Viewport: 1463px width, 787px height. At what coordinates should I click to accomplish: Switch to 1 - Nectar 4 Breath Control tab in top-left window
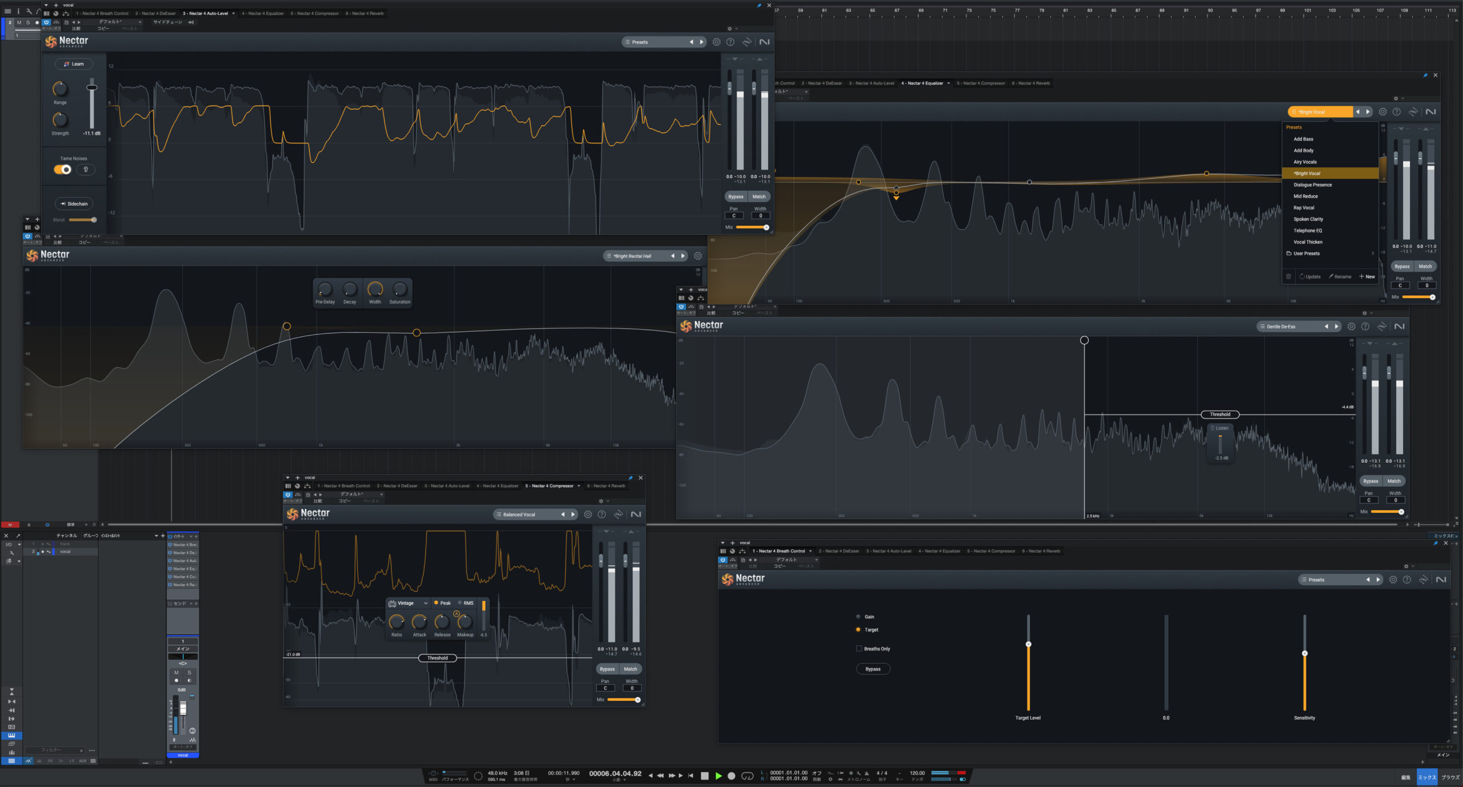tap(102, 13)
